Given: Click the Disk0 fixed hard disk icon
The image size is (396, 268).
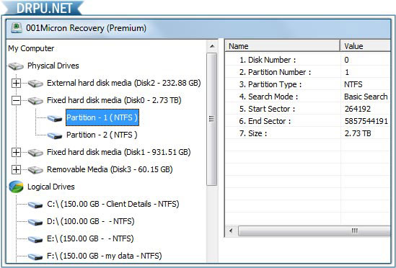Looking at the screenshot, I should point(35,101).
